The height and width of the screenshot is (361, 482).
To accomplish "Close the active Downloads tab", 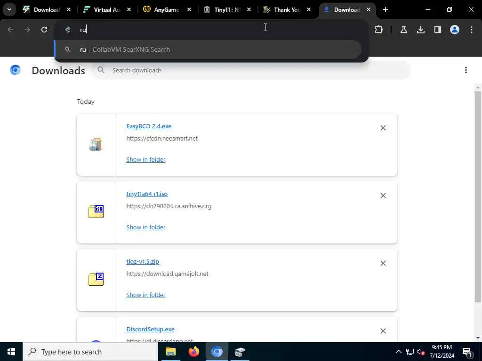I will 369,9.
